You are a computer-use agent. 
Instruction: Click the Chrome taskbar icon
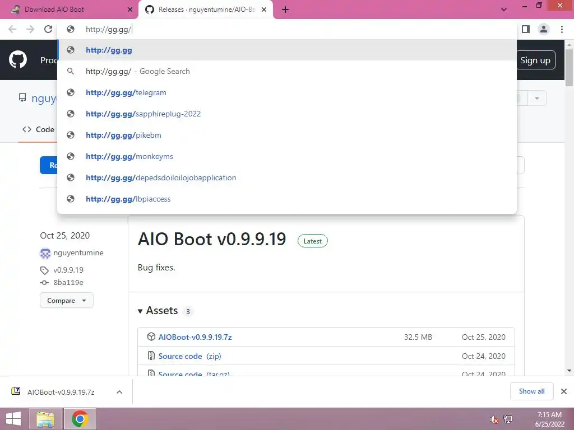[x=80, y=419]
